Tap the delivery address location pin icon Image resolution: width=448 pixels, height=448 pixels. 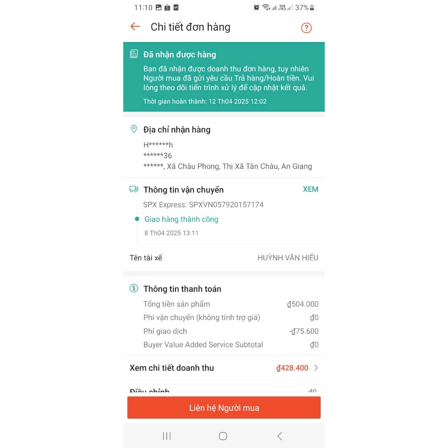click(x=134, y=129)
